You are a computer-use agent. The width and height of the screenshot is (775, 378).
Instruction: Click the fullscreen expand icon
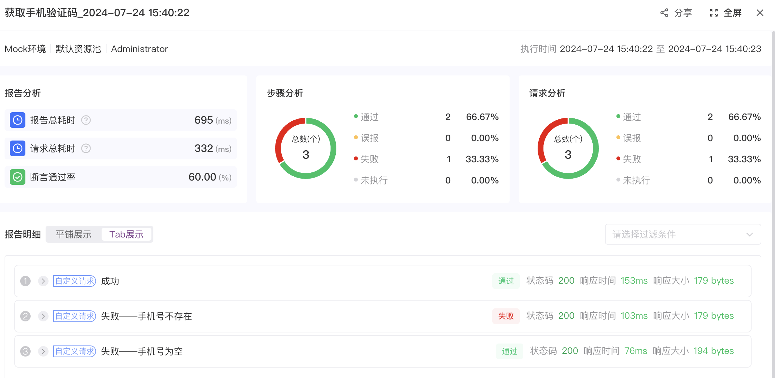(713, 13)
